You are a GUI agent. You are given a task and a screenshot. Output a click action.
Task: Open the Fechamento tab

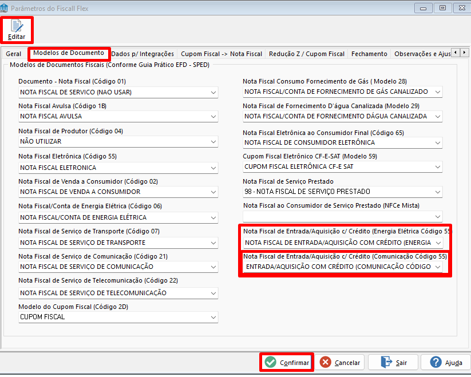coord(369,54)
